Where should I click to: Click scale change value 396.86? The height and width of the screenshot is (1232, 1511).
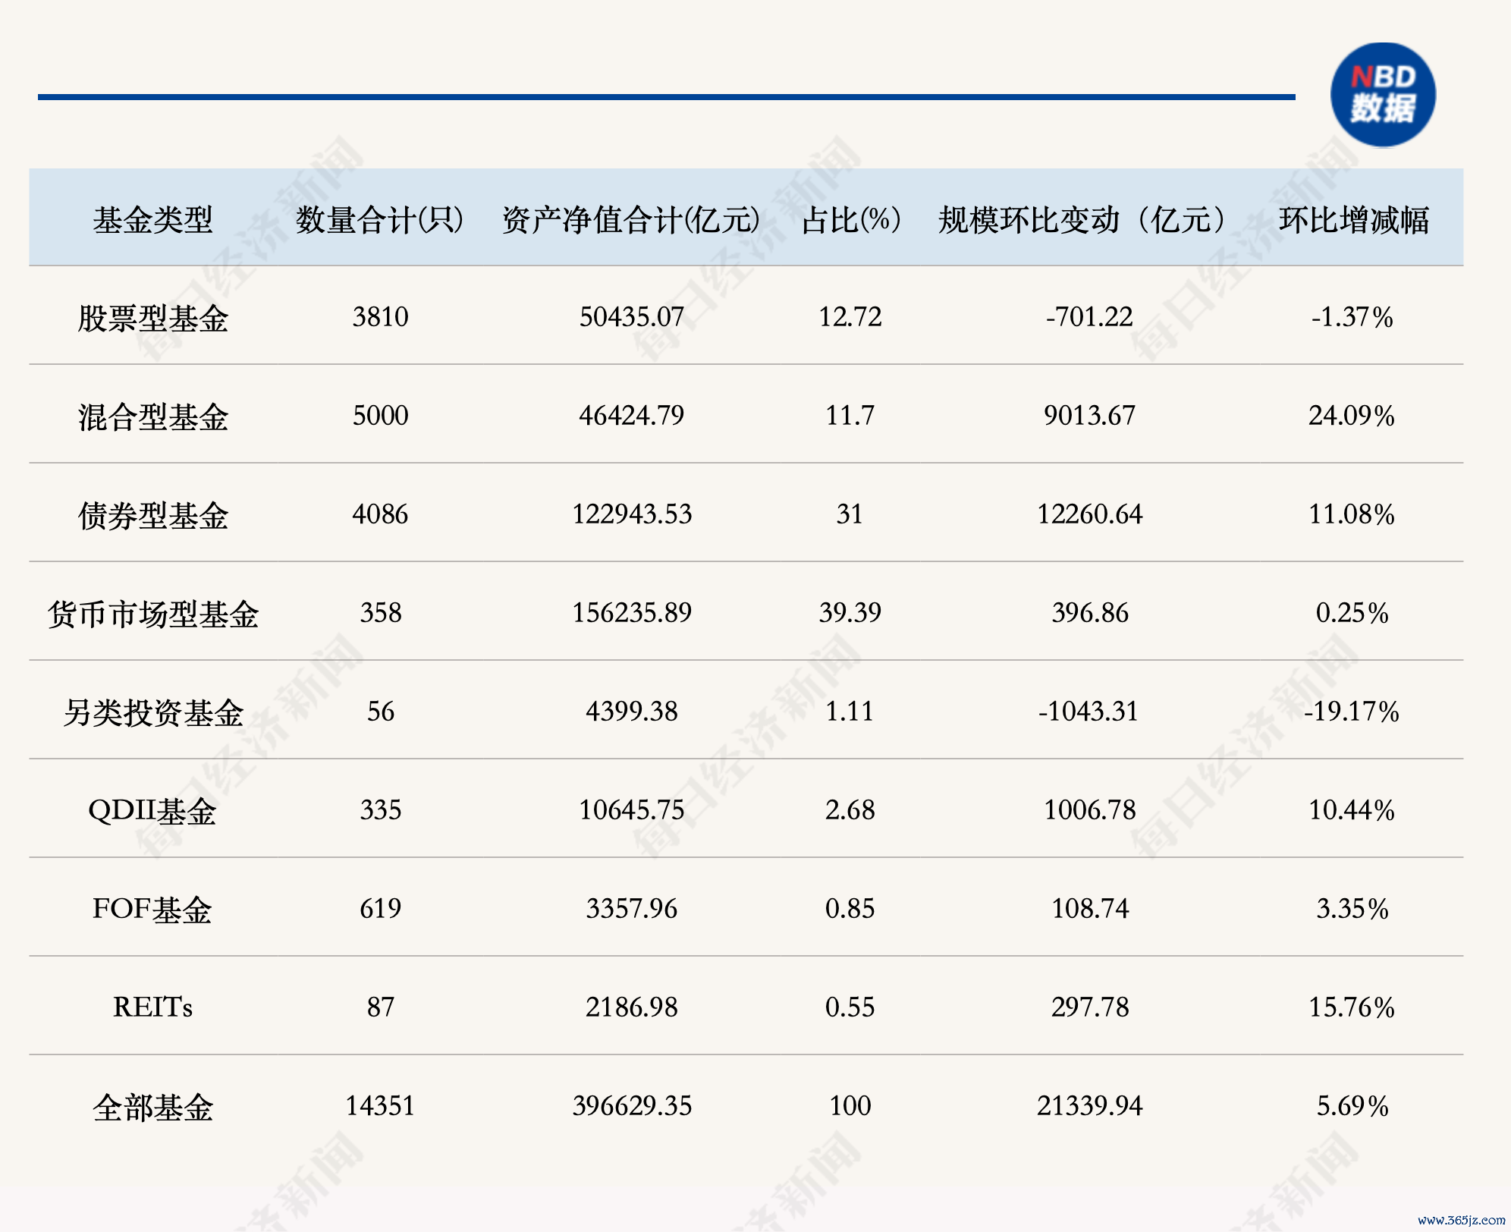coord(1089,612)
